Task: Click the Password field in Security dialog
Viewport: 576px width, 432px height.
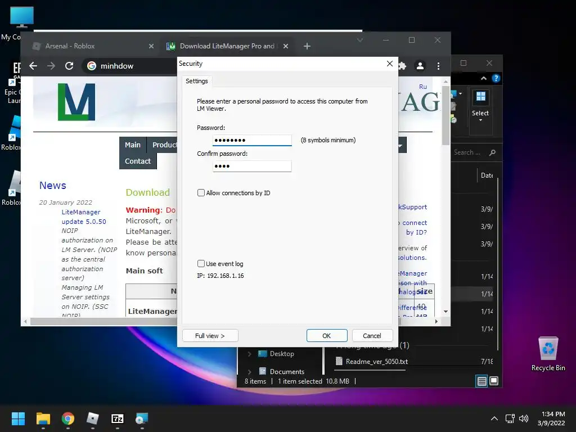Action: pyautogui.click(x=252, y=140)
